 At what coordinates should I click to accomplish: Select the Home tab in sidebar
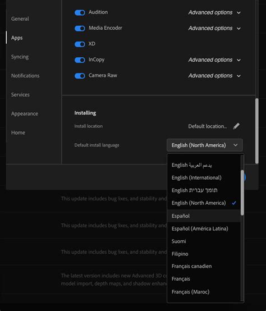18,132
